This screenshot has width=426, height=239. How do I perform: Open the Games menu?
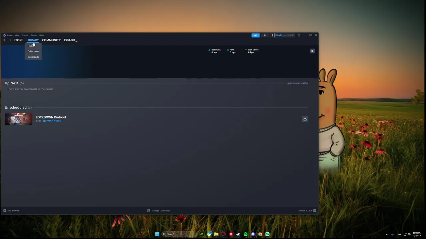pyautogui.click(x=34, y=35)
